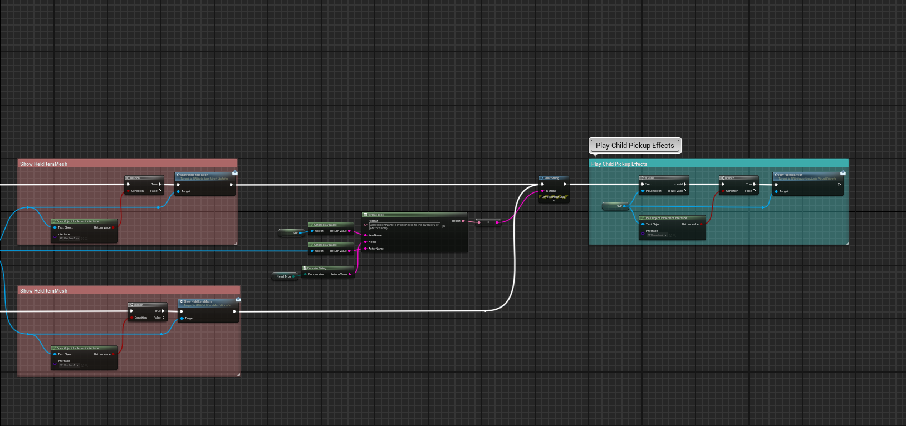Click the Is Not Valid output pin
The image size is (906, 426).
(x=685, y=191)
